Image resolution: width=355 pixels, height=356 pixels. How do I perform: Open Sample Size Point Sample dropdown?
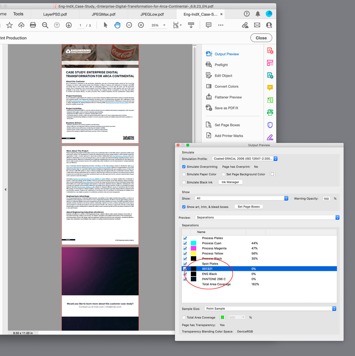[270, 309]
